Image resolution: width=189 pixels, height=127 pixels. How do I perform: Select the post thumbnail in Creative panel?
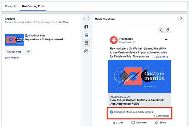pyautogui.click(x=14, y=39)
